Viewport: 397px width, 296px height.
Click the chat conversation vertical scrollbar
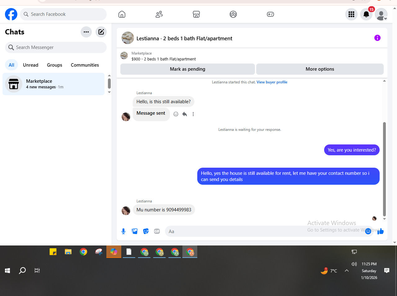pyautogui.click(x=384, y=169)
